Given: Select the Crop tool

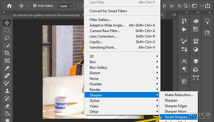Looking at the screenshot, I should click(7, 53).
